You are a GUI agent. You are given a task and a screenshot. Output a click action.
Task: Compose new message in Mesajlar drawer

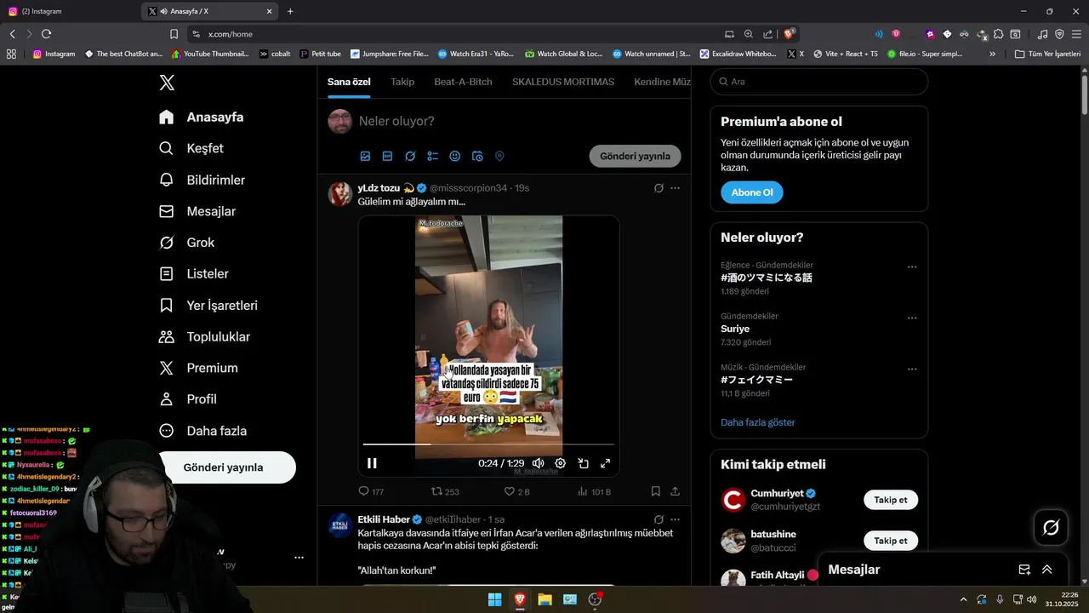tap(1024, 570)
